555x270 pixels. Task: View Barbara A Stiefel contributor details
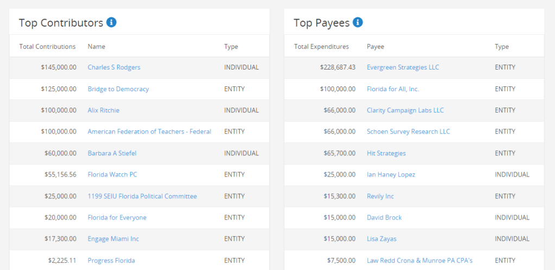click(x=112, y=153)
